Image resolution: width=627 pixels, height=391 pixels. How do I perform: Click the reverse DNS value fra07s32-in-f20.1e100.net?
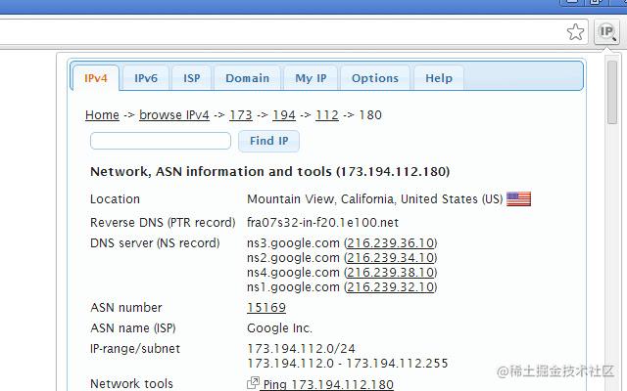(x=322, y=222)
